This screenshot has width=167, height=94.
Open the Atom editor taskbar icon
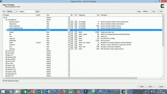click(x=93, y=92)
